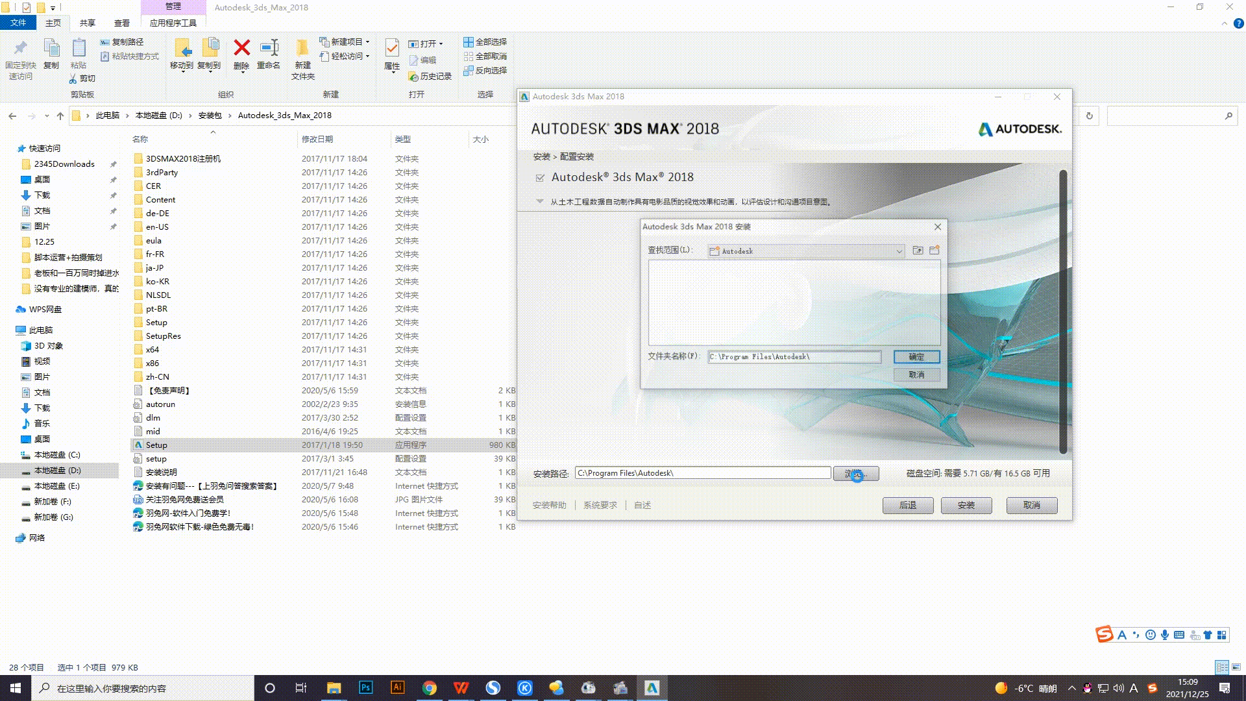Screen dimensions: 1246x701
Task: Toggle the Autodesk 3ds Max 2018 checkbox
Action: pyautogui.click(x=539, y=178)
